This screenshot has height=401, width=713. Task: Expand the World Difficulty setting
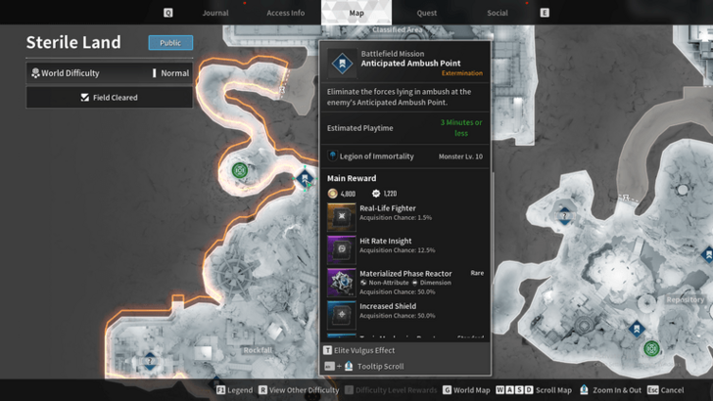(x=109, y=73)
